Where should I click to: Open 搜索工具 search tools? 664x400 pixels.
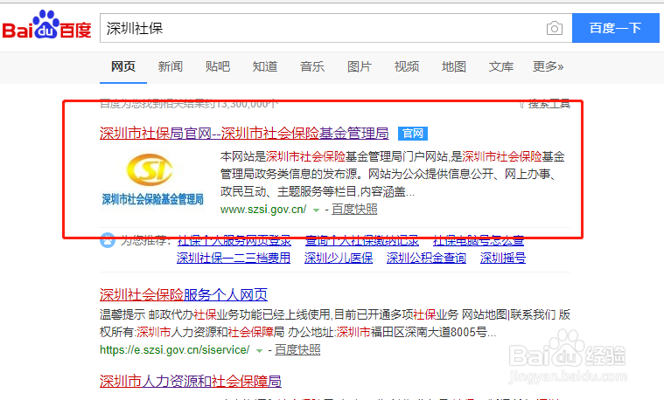tap(545, 104)
